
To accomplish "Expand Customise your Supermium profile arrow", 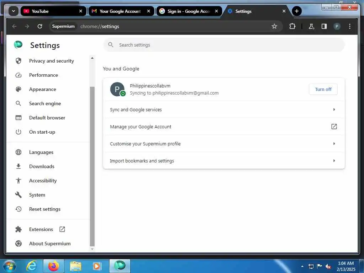I will (334, 144).
